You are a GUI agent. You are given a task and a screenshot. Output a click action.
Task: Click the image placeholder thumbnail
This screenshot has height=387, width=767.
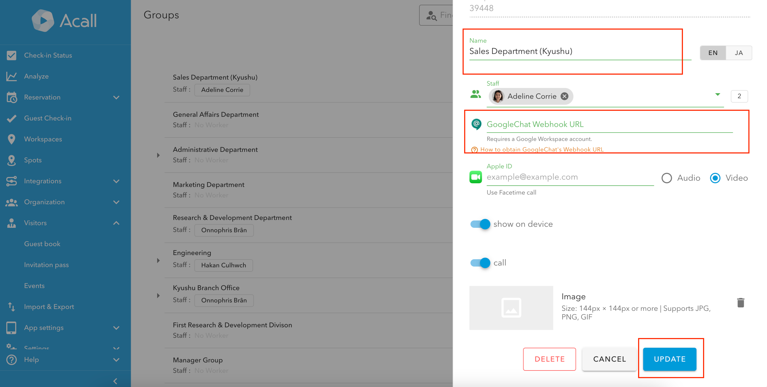(511, 307)
